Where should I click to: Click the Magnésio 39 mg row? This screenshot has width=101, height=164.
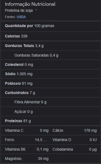[27, 159]
